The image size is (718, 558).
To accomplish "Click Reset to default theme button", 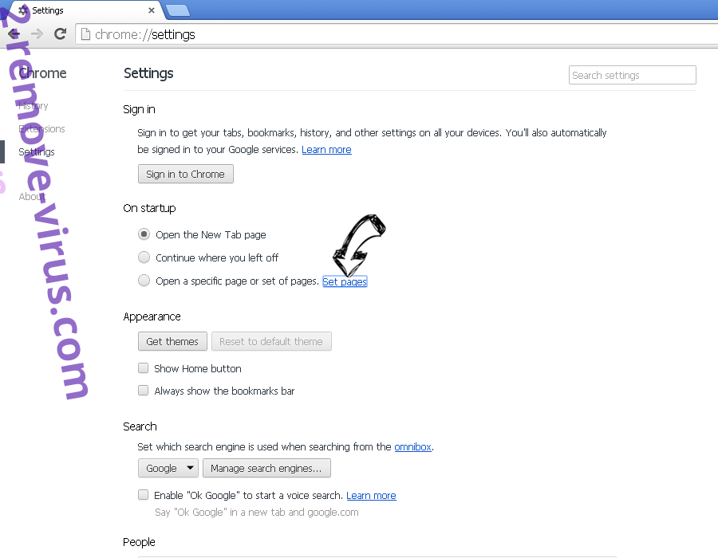I will pos(271,342).
